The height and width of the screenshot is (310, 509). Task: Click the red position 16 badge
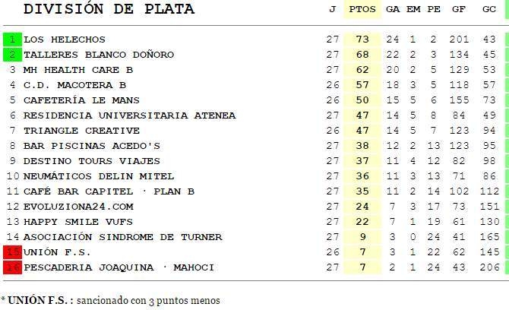point(12,267)
